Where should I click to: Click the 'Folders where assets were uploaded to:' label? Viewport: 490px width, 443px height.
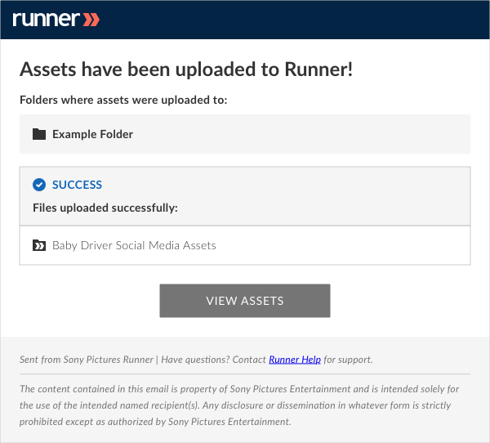[123, 100]
